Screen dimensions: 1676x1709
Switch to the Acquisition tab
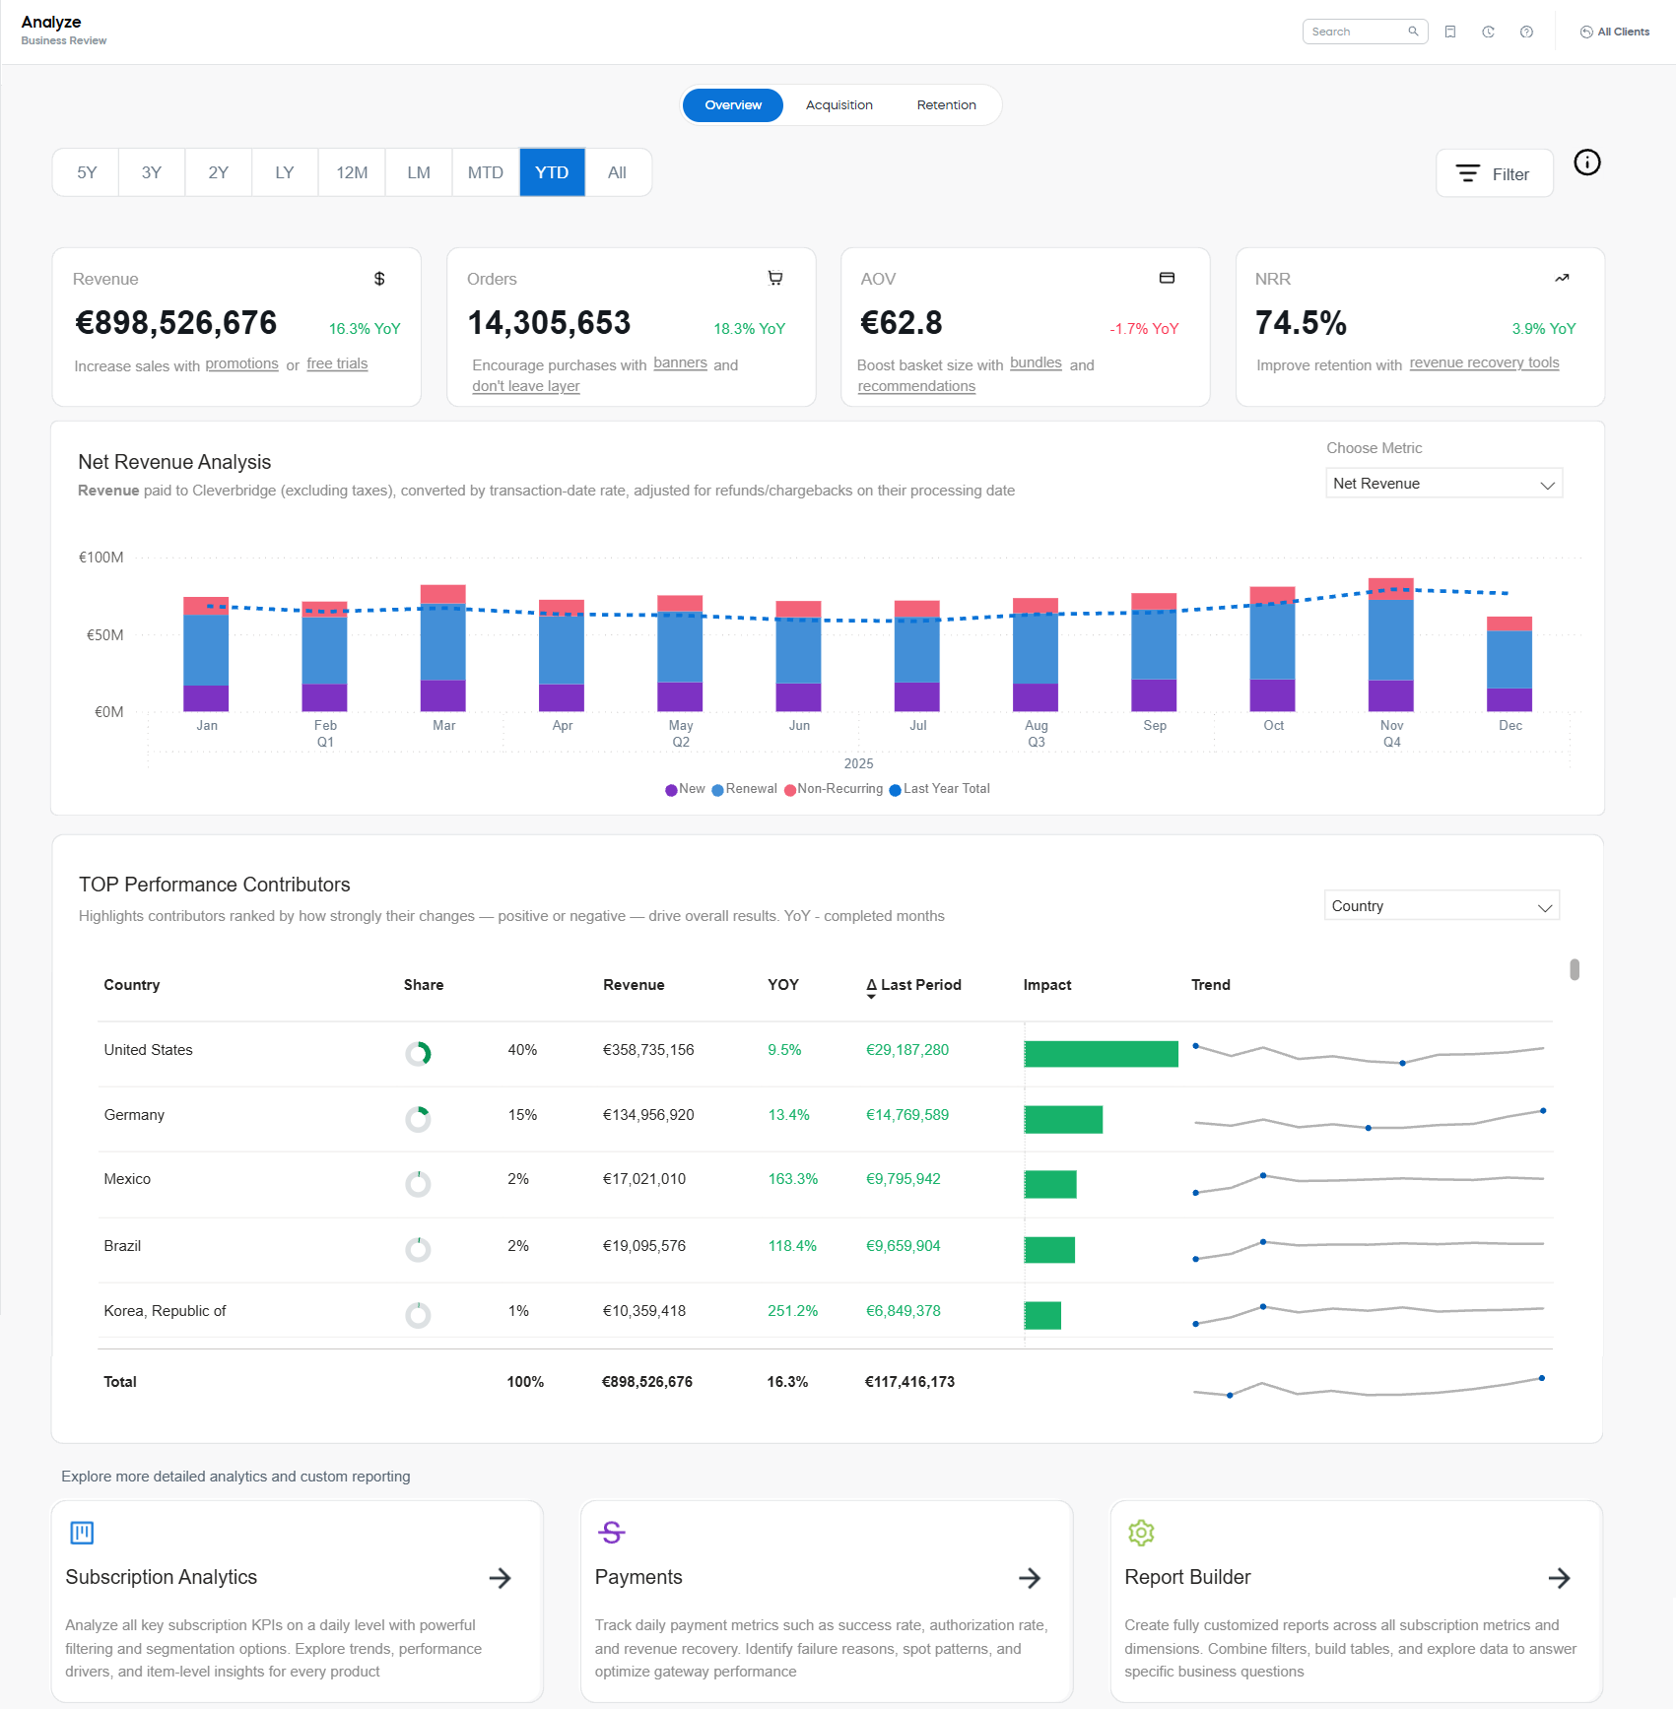click(838, 104)
